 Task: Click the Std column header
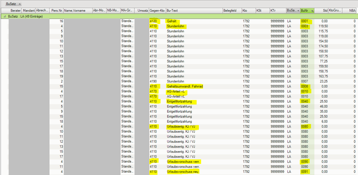[x=321, y=10]
